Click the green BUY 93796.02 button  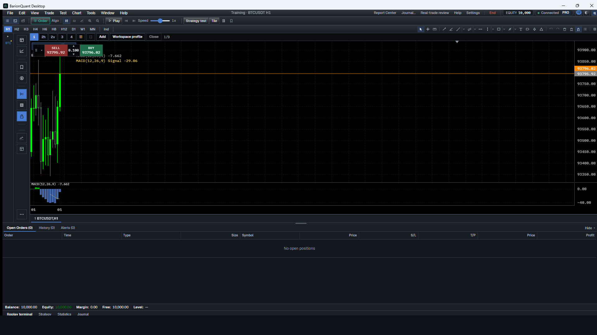[91, 50]
